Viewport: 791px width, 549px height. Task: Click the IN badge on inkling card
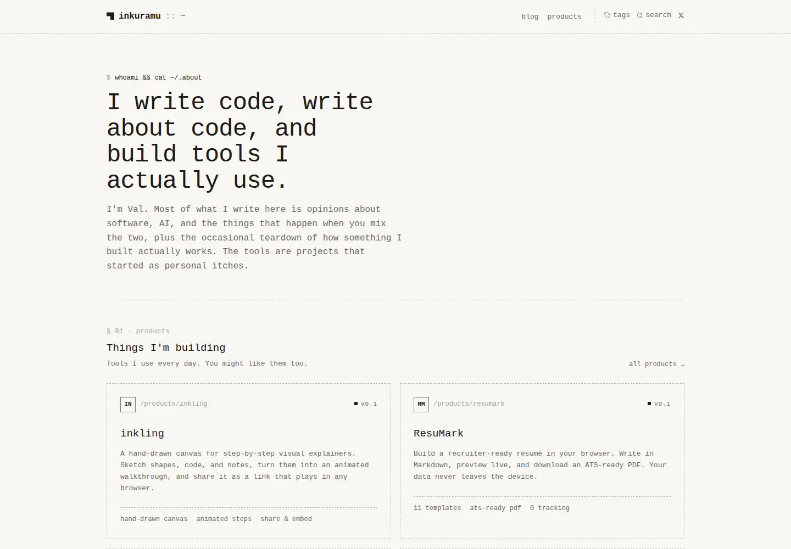128,404
